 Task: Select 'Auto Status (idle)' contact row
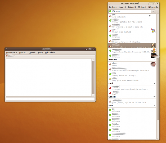coord(132,16)
